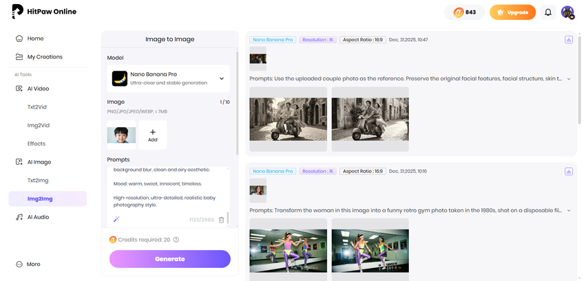Select the uploaded boy photo thumbnail
The width and height of the screenshot is (588, 281).
[121, 135]
